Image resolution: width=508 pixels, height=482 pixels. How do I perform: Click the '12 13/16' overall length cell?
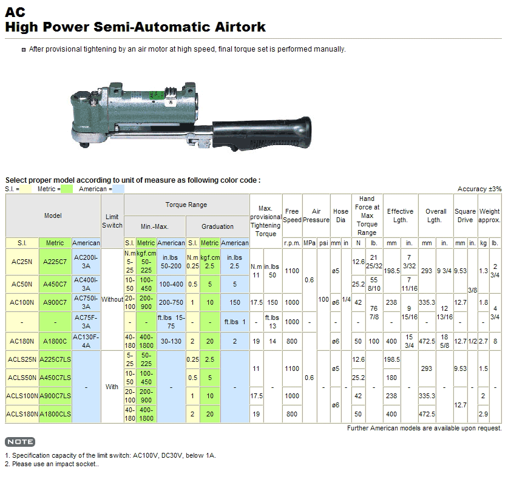444,313
